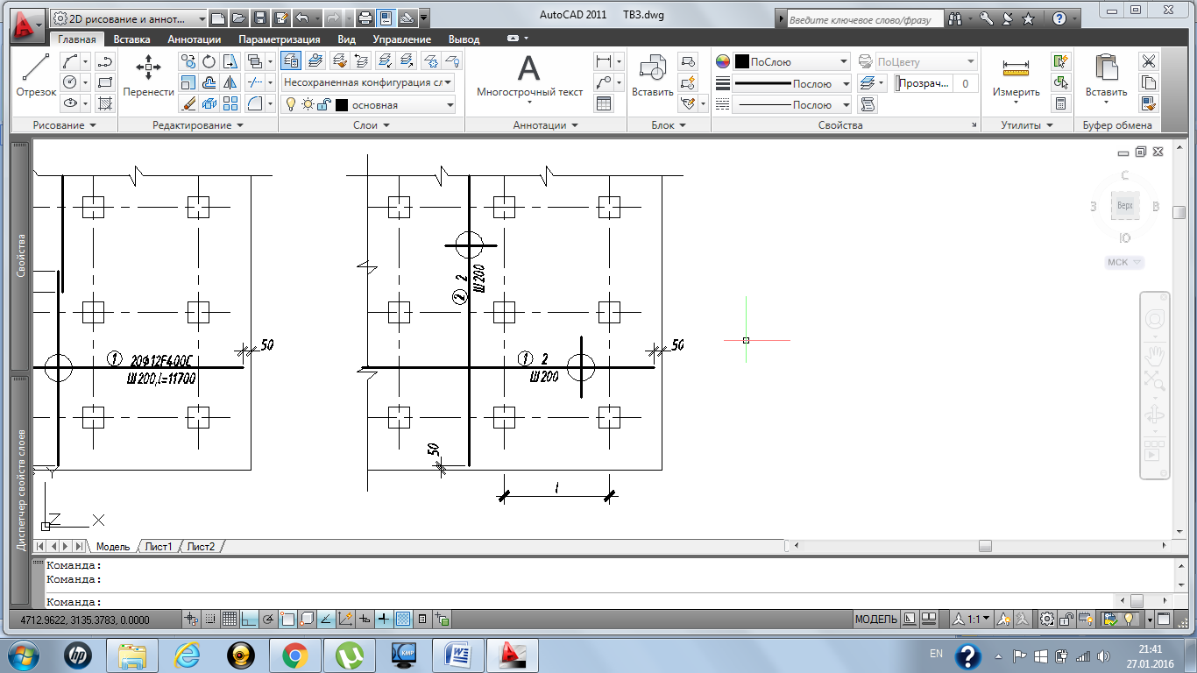Screen dimensions: 1197x673
Task: Click the mirror tool icon
Action: 230,82
